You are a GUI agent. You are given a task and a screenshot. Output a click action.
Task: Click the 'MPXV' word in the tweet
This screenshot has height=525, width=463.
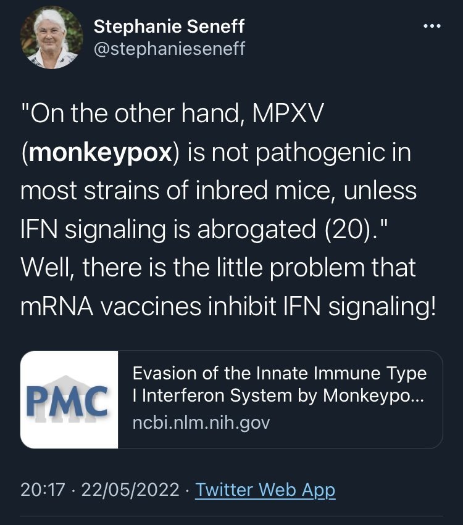pos(288,113)
